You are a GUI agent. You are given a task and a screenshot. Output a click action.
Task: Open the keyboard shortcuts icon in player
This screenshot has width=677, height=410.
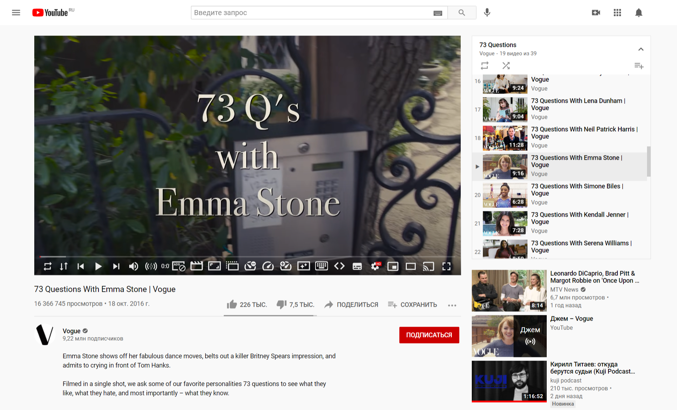coord(322,266)
